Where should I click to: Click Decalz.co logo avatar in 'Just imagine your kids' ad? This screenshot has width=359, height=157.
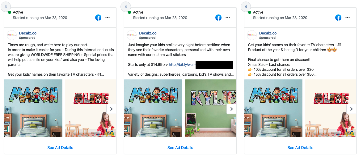coord(132,35)
